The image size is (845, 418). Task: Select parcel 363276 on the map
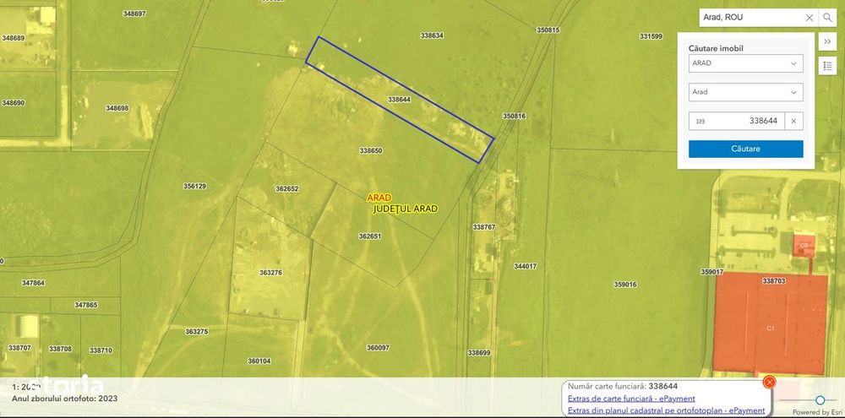coord(270,273)
